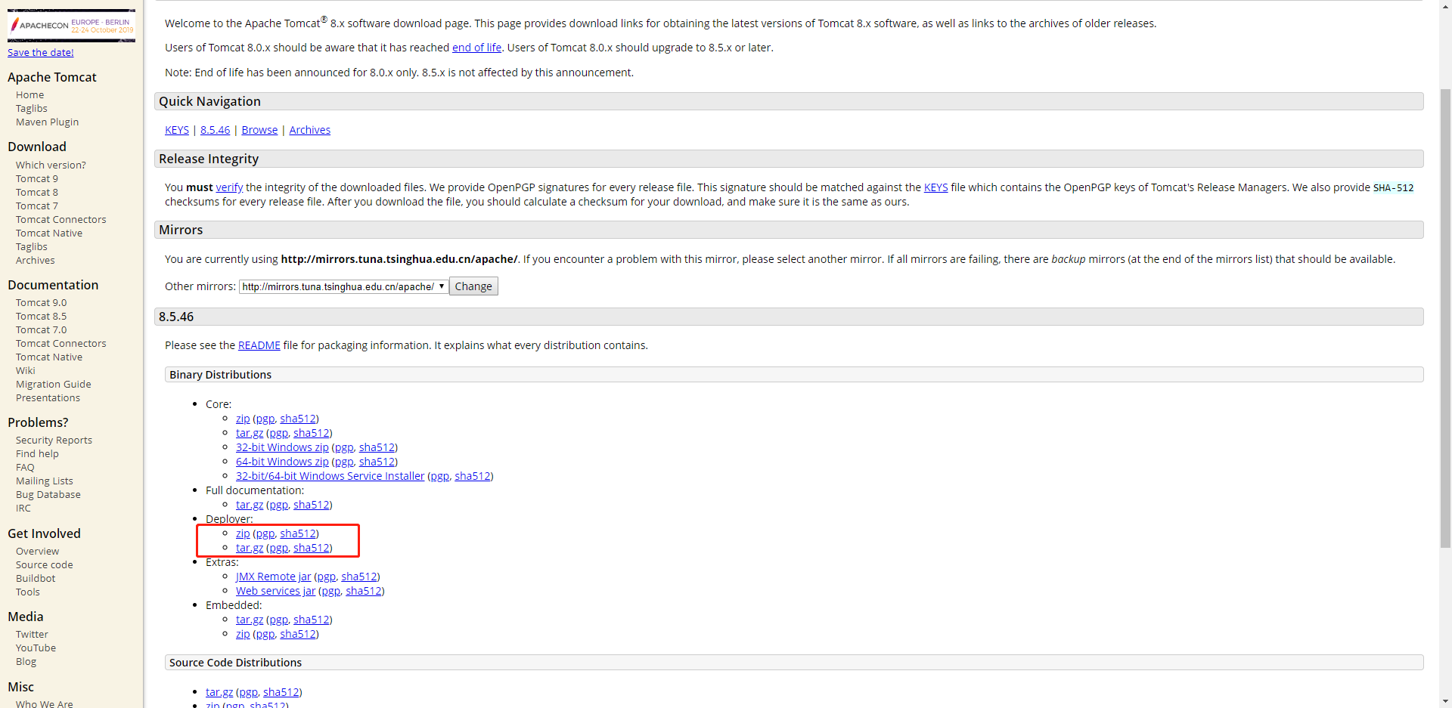Open the "end of life" announcement link
This screenshot has height=708, width=1452.
coord(476,47)
